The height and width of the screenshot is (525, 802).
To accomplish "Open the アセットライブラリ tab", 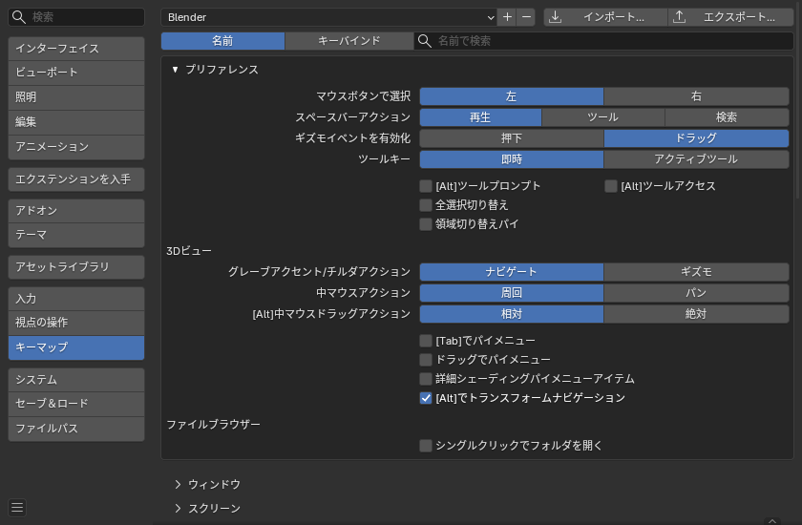I will tap(76, 267).
